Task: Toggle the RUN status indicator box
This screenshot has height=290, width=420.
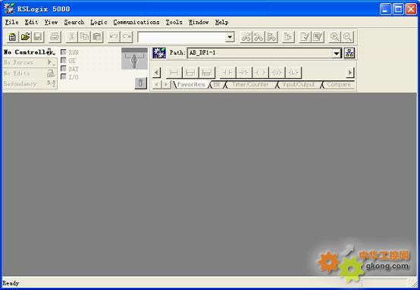Action: 64,52
